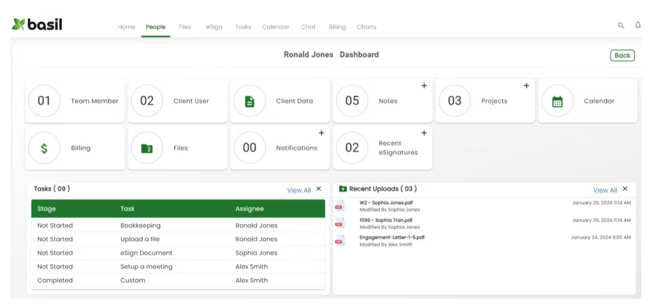Click the basil logo
Screen dimensions: 647x307
[37, 25]
